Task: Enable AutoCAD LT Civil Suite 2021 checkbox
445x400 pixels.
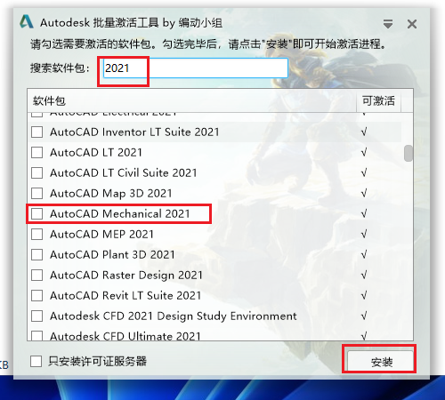Action: point(36,172)
